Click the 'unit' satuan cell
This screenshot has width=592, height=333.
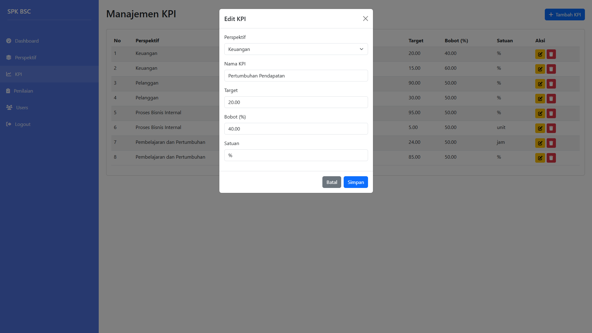pyautogui.click(x=501, y=127)
